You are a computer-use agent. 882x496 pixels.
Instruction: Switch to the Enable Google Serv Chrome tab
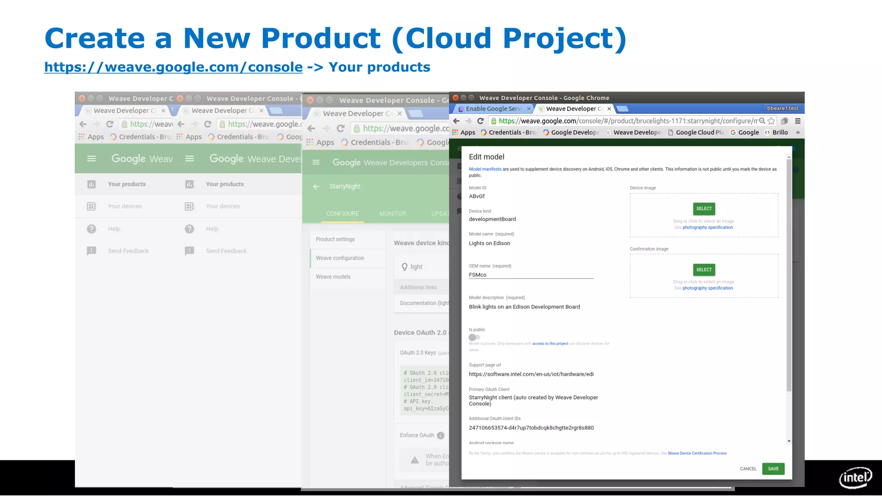click(x=493, y=109)
